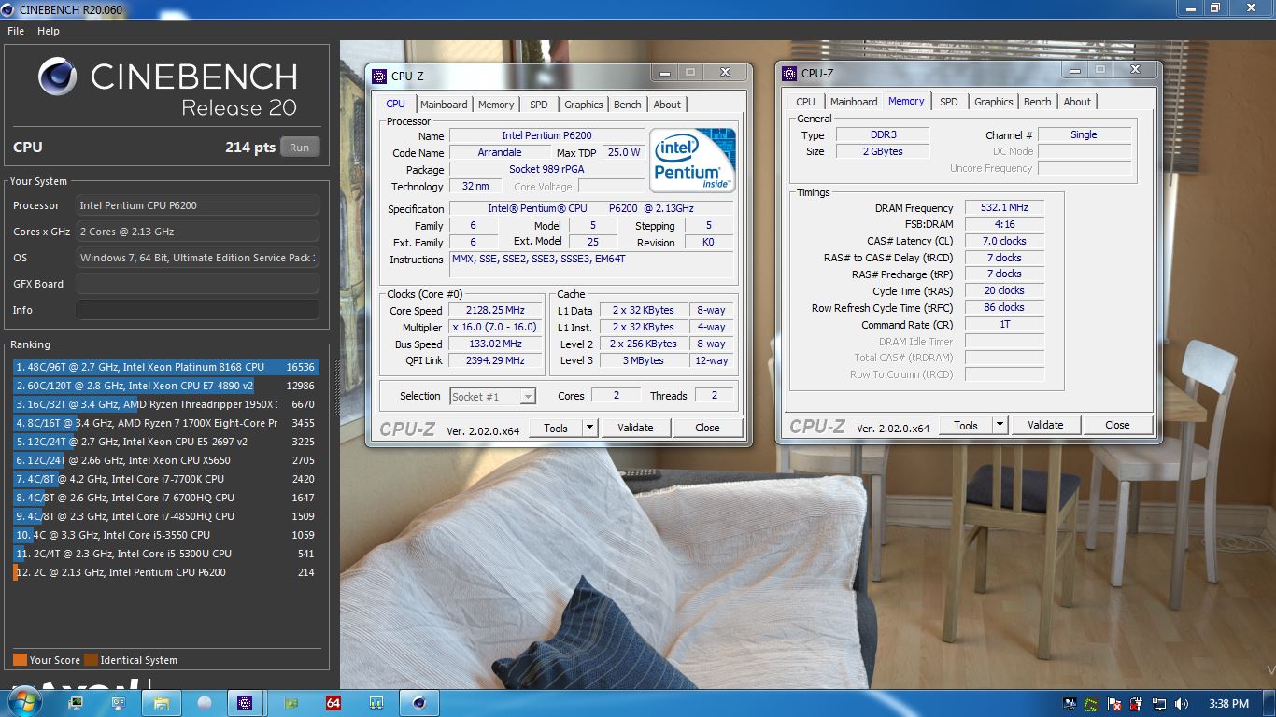
Task: Click the Processor field in Your System
Action: 197,205
